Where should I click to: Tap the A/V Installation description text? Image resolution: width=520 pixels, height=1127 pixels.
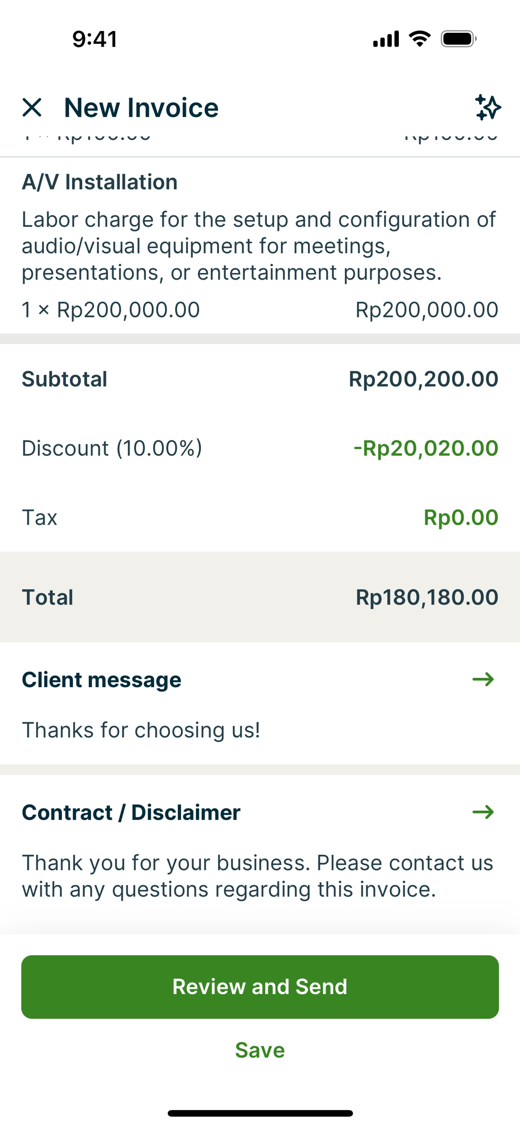tap(258, 246)
